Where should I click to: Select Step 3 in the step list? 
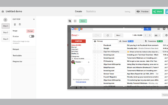pos(6,39)
